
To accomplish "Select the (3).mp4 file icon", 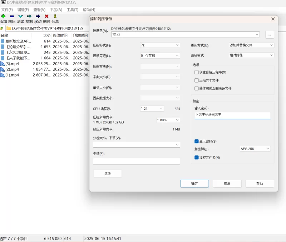I will [x=3, y=64].
